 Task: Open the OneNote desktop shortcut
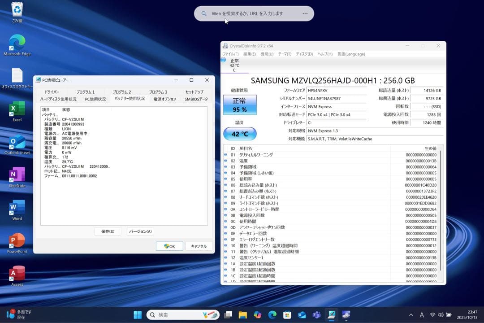point(17,177)
